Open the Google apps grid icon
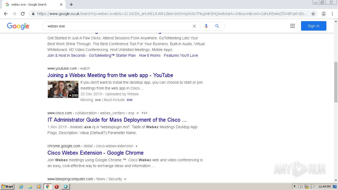The width and height of the screenshot is (338, 190). (293, 26)
